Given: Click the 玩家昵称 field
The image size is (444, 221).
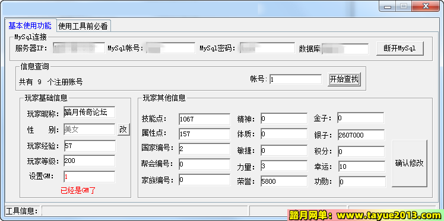Looking at the screenshot, I should 90,112.
